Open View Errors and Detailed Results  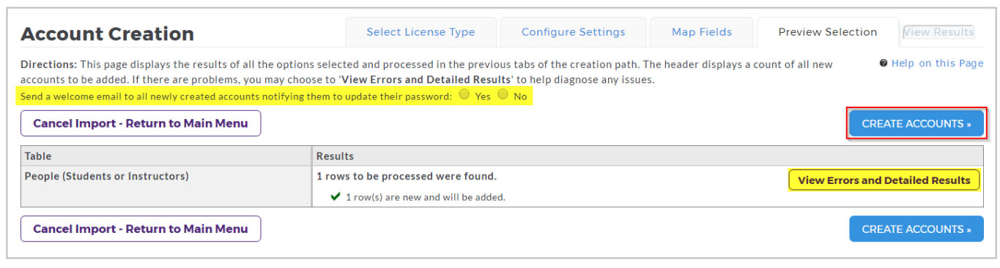pos(884,180)
